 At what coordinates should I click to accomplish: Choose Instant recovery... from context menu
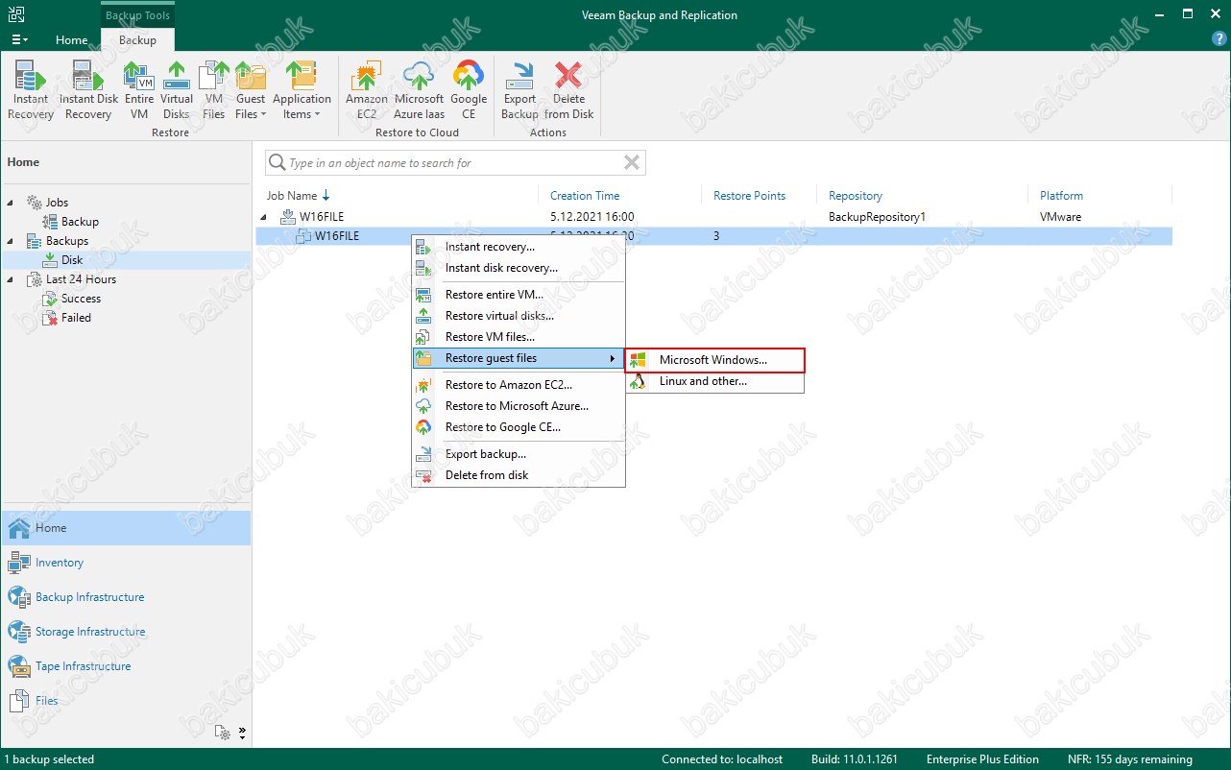[x=519, y=247]
